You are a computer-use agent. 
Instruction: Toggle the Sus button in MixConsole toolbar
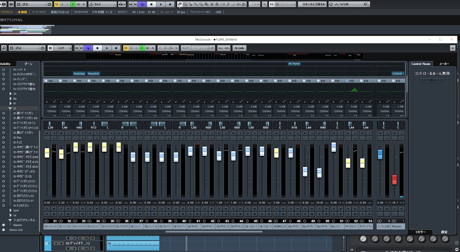pyautogui.click(x=220, y=48)
